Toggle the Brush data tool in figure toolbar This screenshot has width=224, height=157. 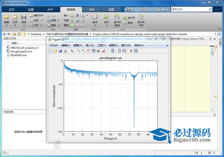point(104,51)
